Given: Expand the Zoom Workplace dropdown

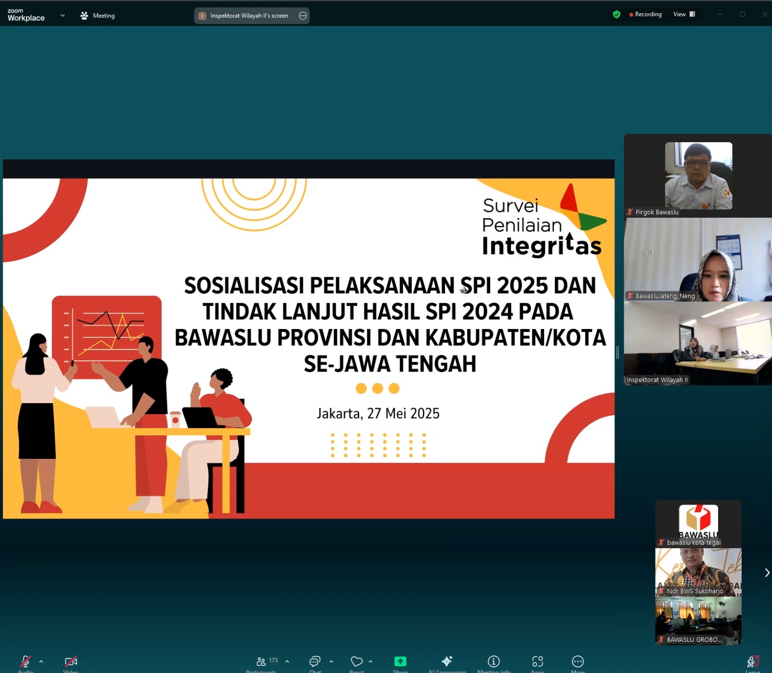Looking at the screenshot, I should point(63,15).
